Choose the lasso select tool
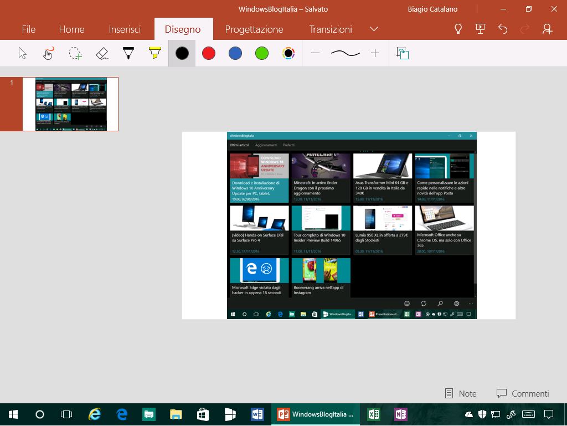The height and width of the screenshot is (426, 567). point(75,54)
